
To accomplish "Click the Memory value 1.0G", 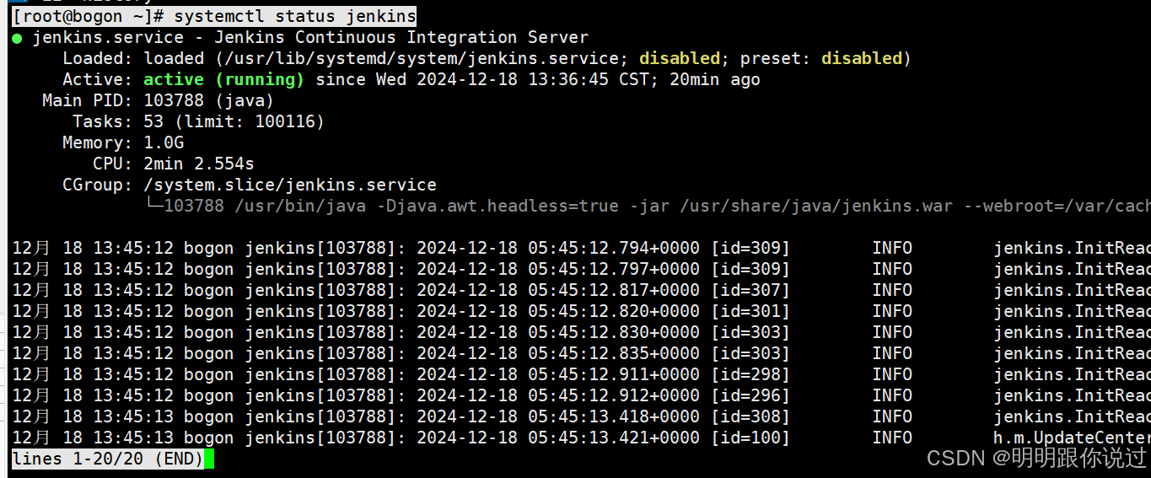I will 164,143.
